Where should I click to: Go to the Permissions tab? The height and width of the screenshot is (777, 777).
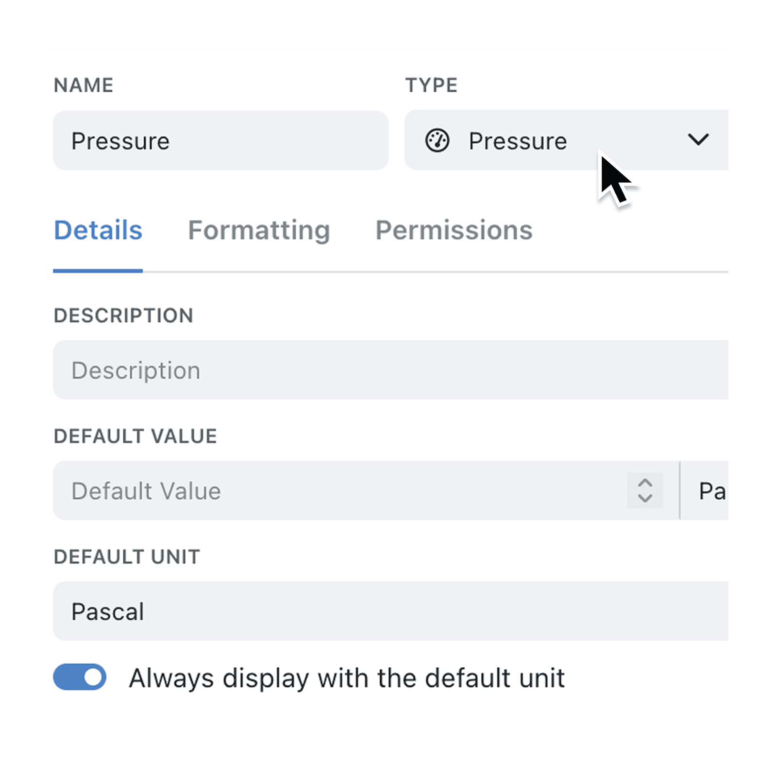(454, 230)
